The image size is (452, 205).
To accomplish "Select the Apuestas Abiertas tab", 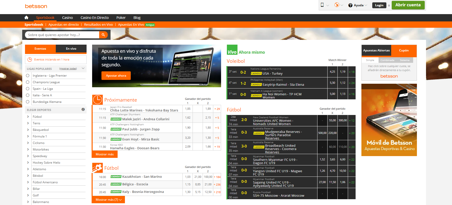I will pos(376,50).
